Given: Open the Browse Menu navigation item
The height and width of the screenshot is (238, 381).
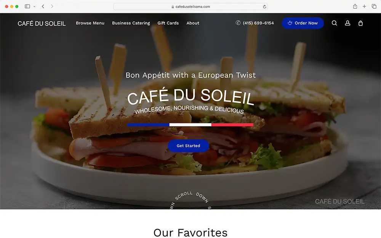Looking at the screenshot, I should coord(90,23).
